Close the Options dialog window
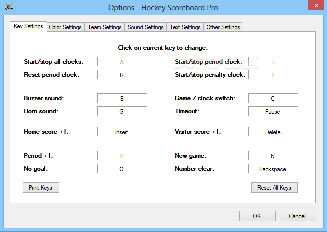This screenshot has height=232, width=327. click(316, 5)
